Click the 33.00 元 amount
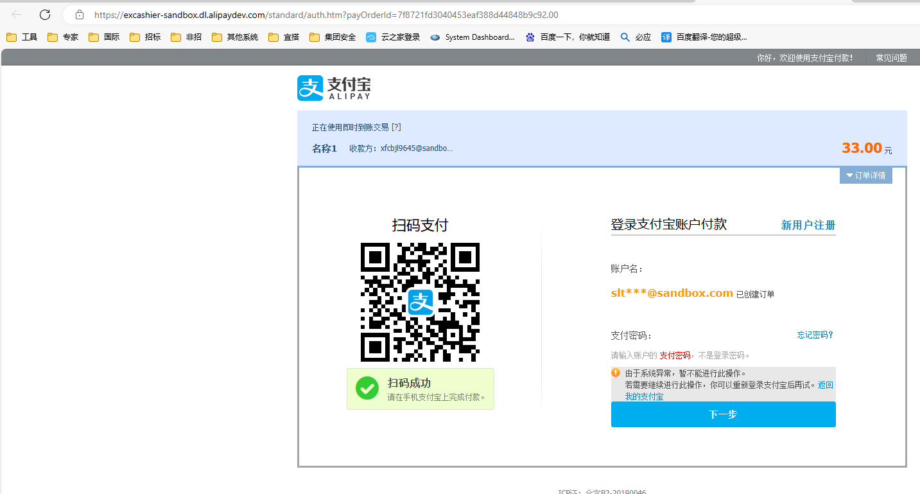This screenshot has width=920, height=494. tap(867, 148)
